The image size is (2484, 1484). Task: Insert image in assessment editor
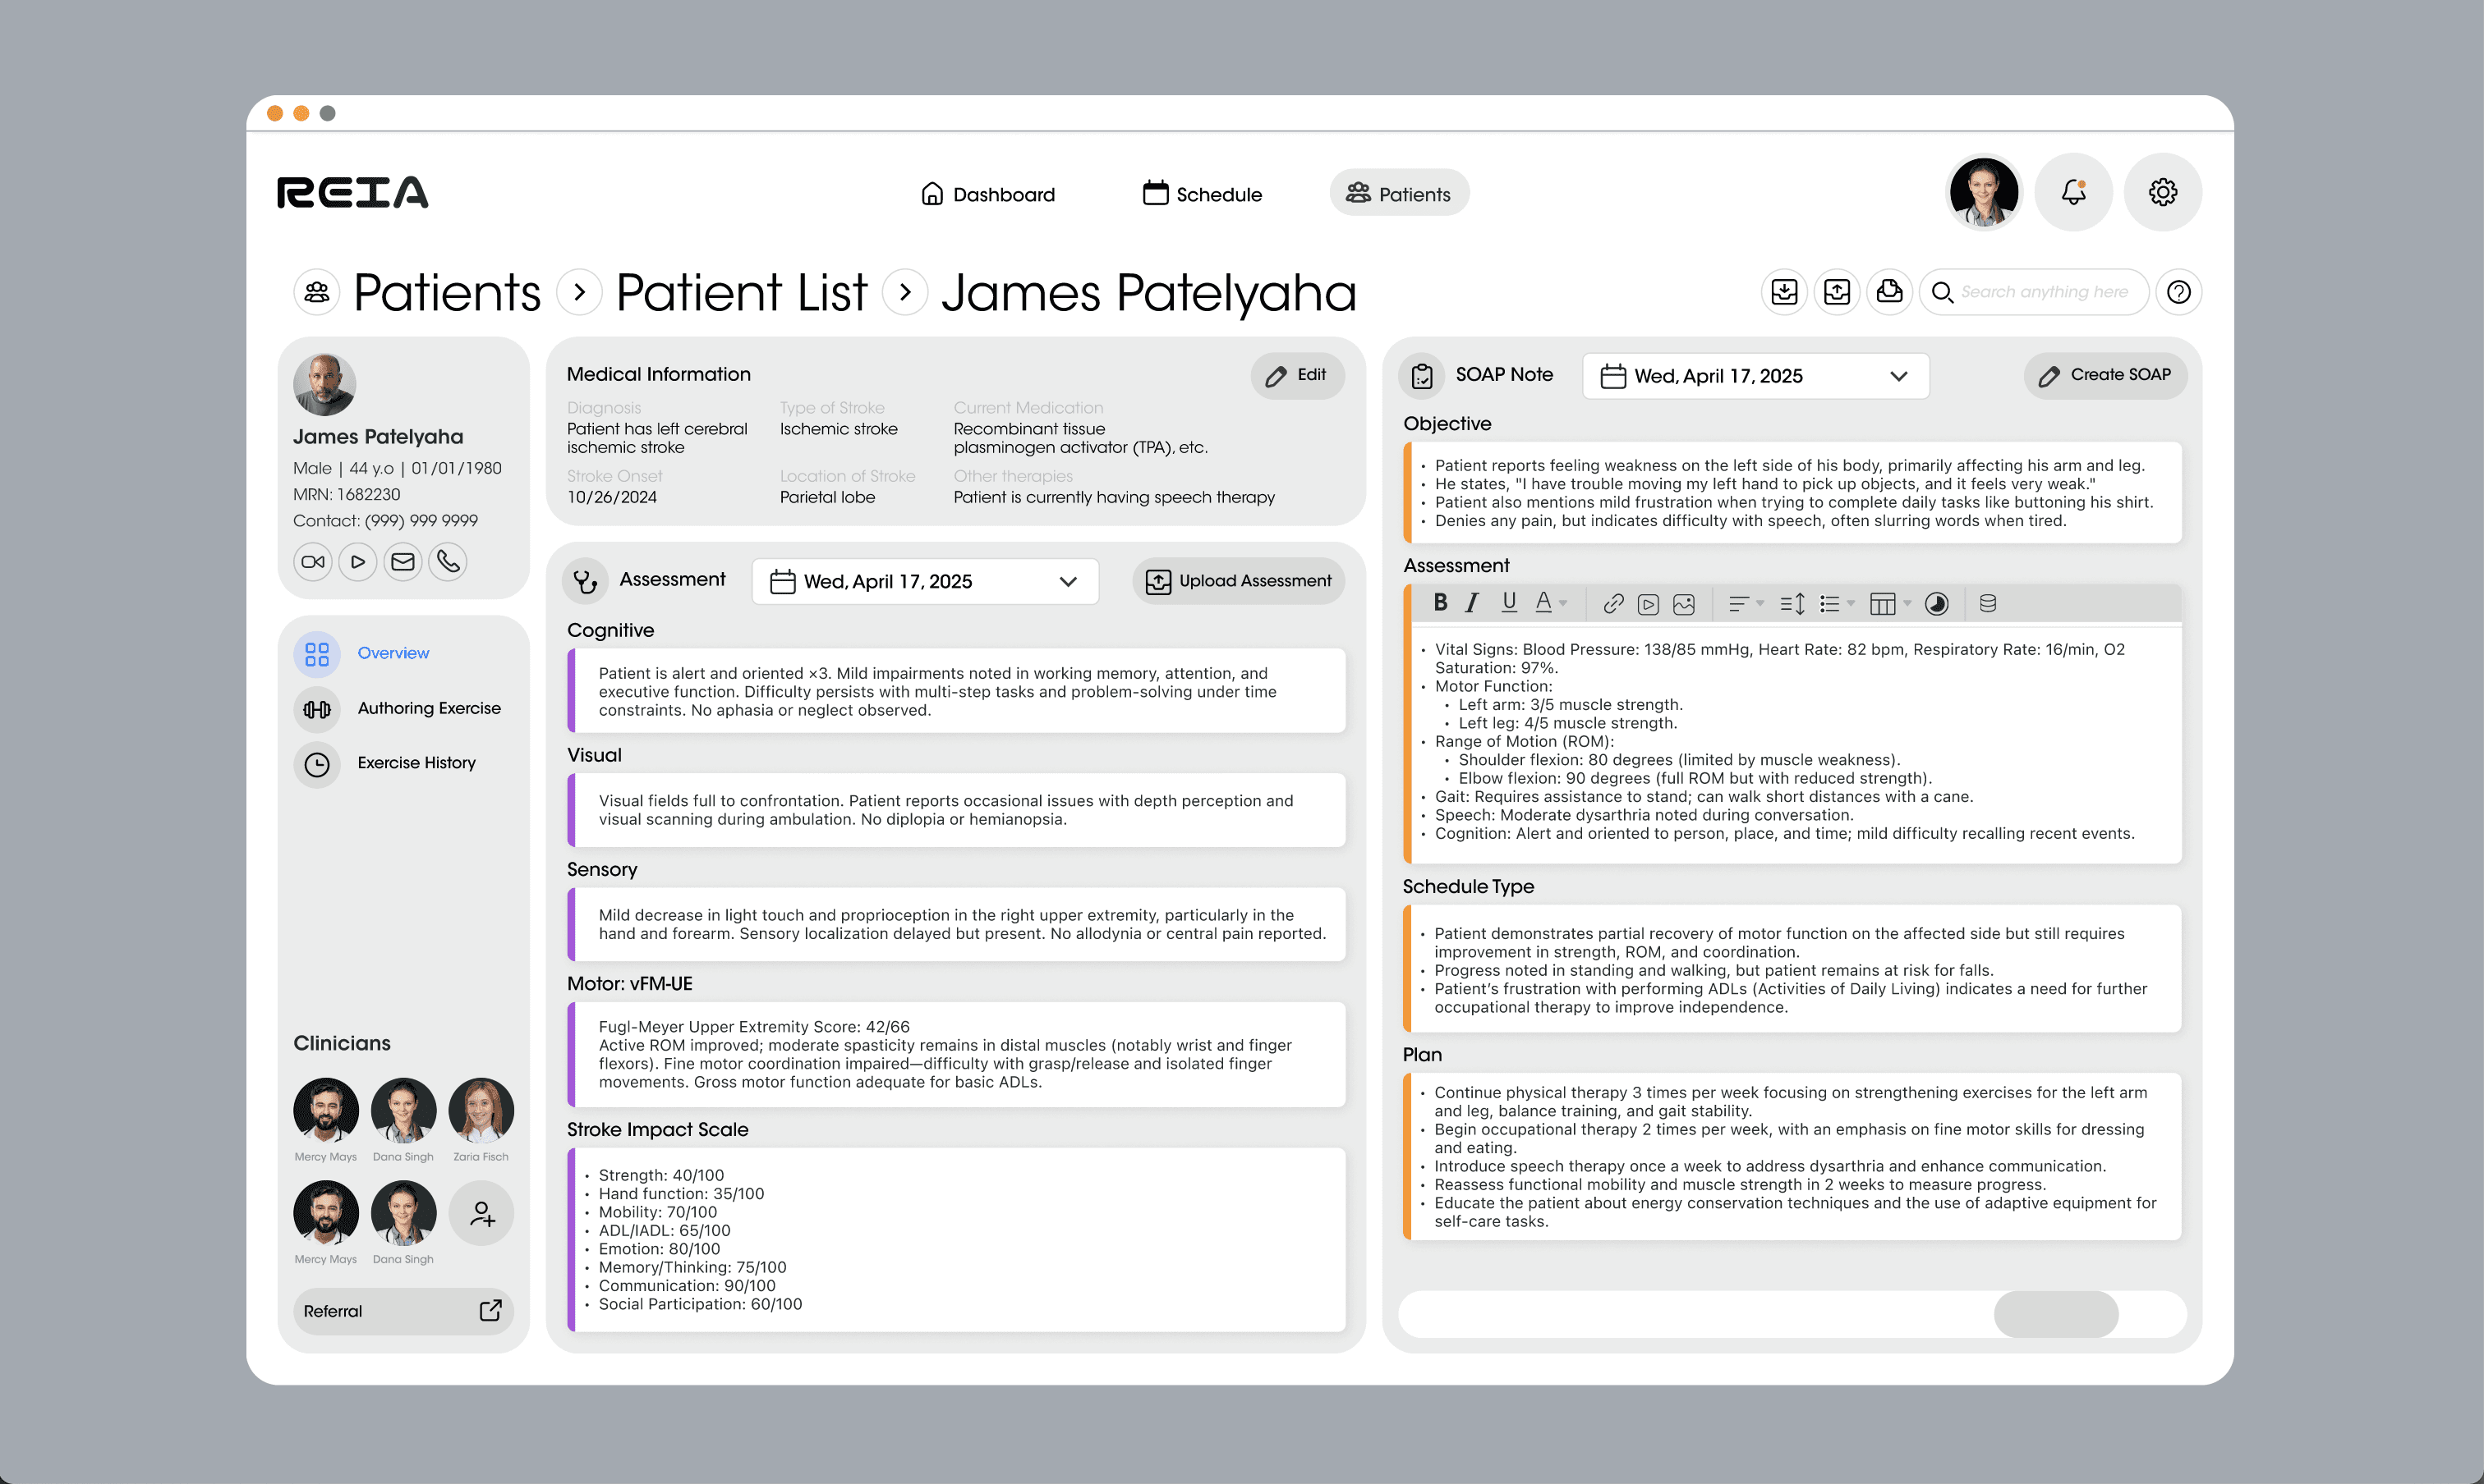(1683, 604)
